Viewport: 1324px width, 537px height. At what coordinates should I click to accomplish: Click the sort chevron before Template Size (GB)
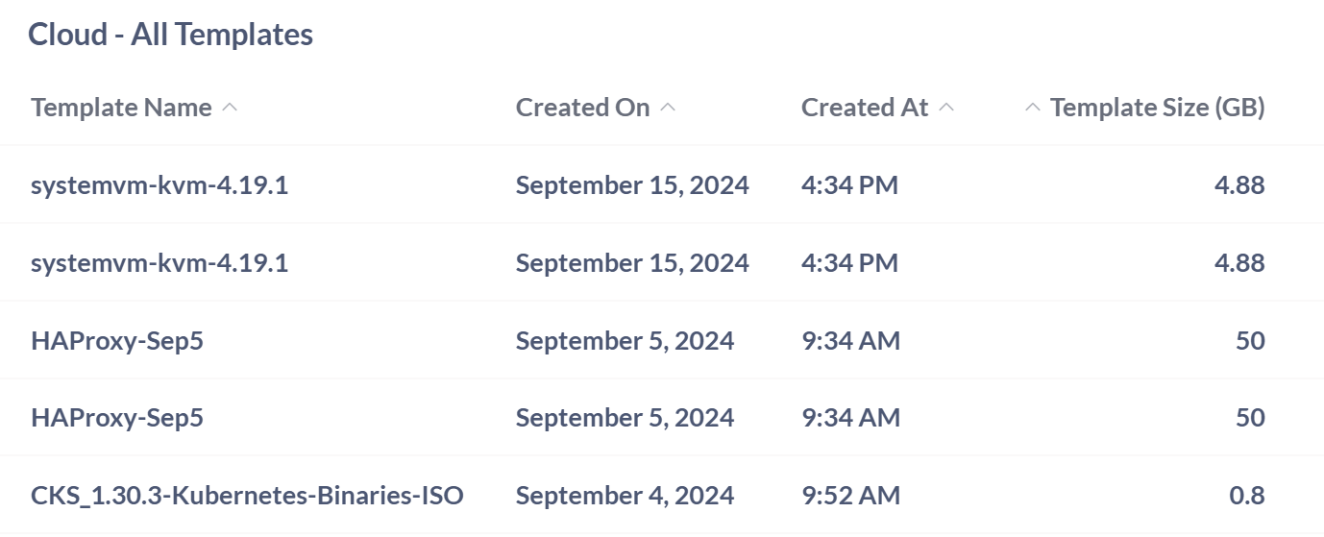(x=1033, y=108)
